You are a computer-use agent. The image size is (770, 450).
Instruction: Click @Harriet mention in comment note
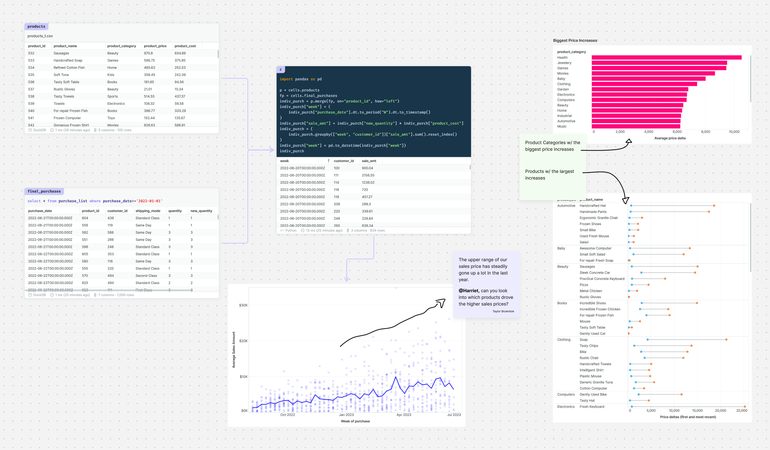tap(469, 291)
